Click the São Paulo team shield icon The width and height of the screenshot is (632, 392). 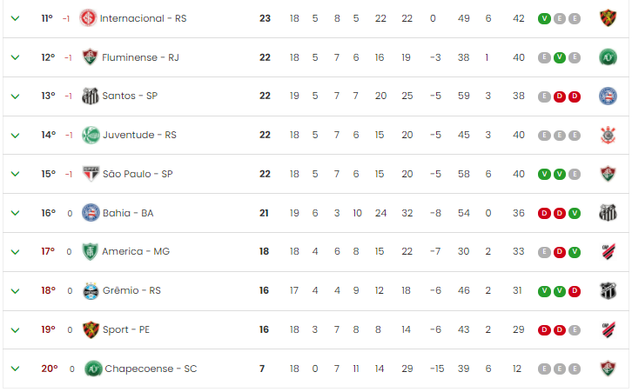pos(91,174)
